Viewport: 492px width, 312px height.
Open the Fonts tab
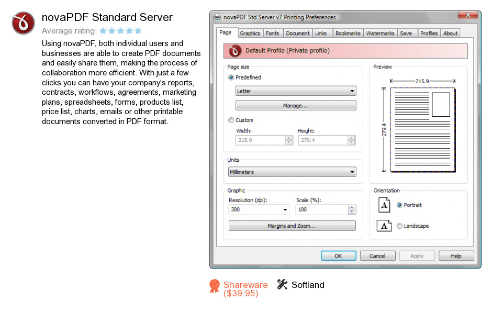(272, 34)
